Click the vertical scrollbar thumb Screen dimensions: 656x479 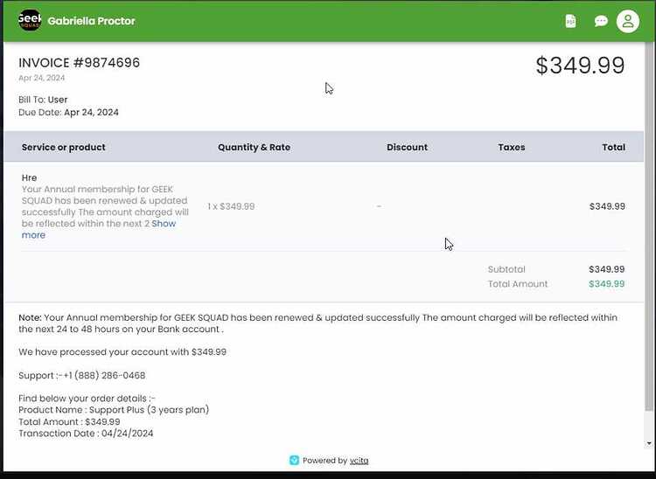(x=649, y=226)
